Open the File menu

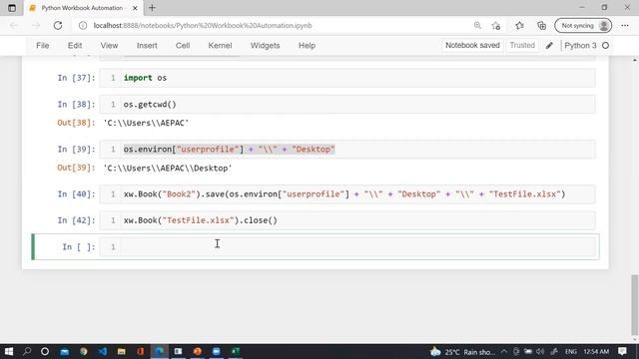[42, 46]
